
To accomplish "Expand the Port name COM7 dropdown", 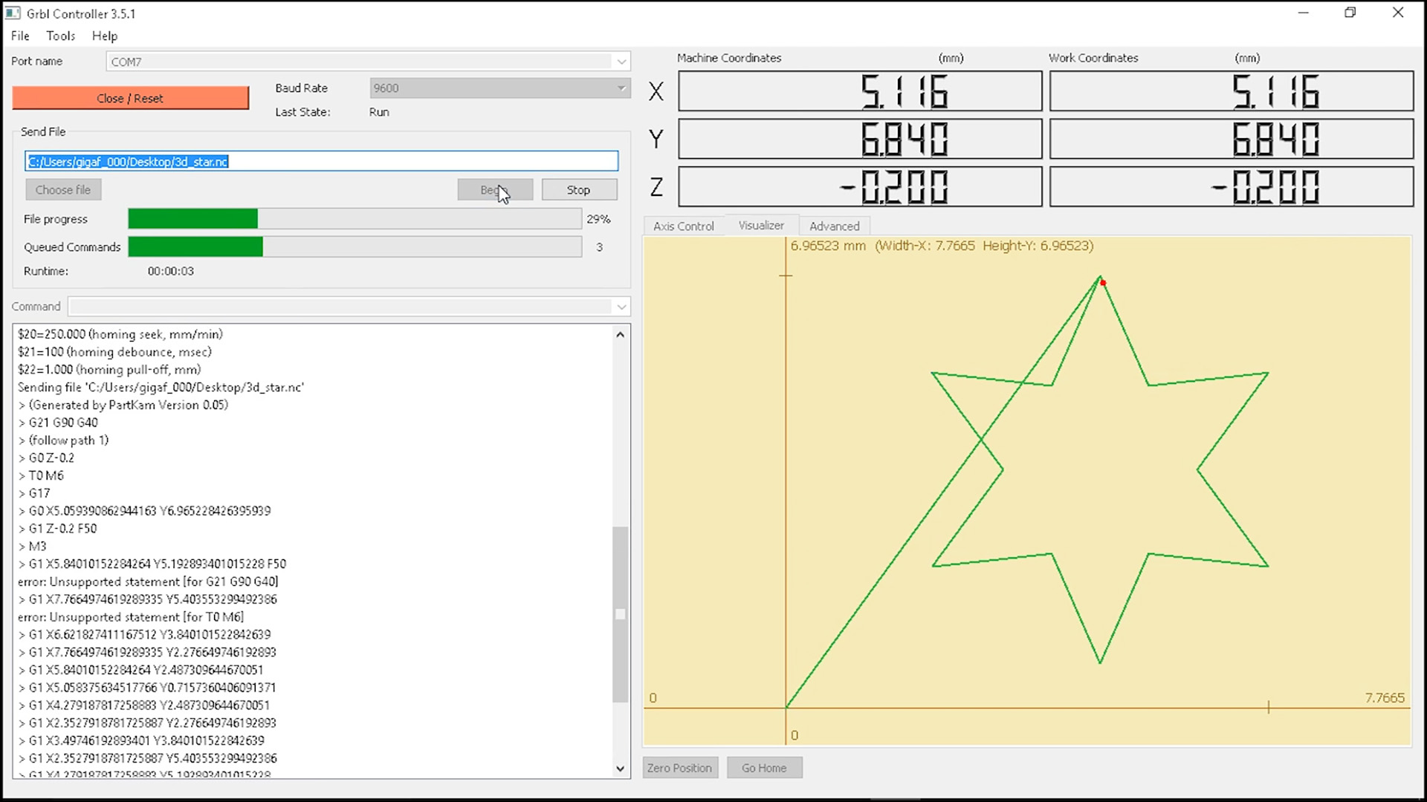I will click(x=621, y=62).
